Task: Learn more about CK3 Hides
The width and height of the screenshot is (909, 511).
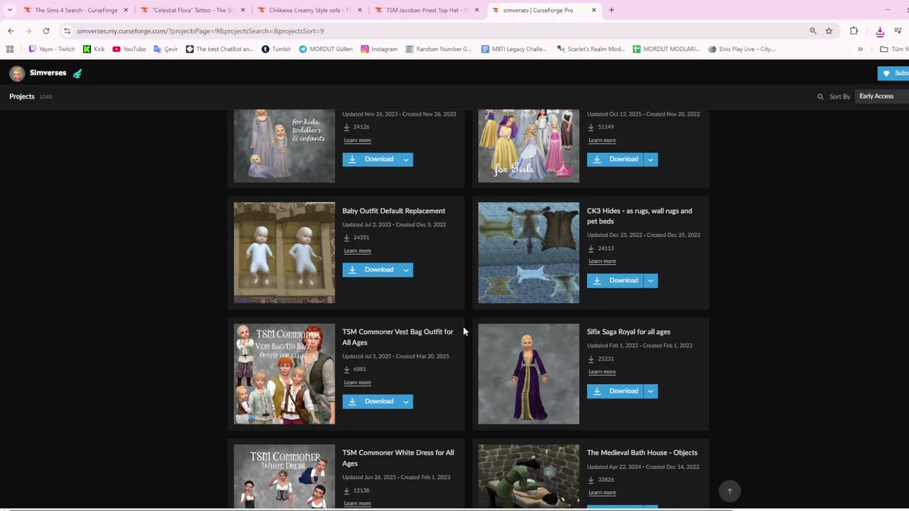Action: (x=602, y=261)
